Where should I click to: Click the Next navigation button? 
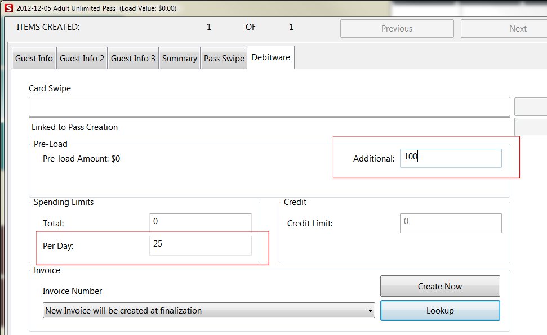517,28
